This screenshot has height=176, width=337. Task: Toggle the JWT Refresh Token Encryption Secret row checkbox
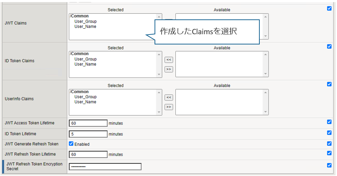tap(329, 165)
